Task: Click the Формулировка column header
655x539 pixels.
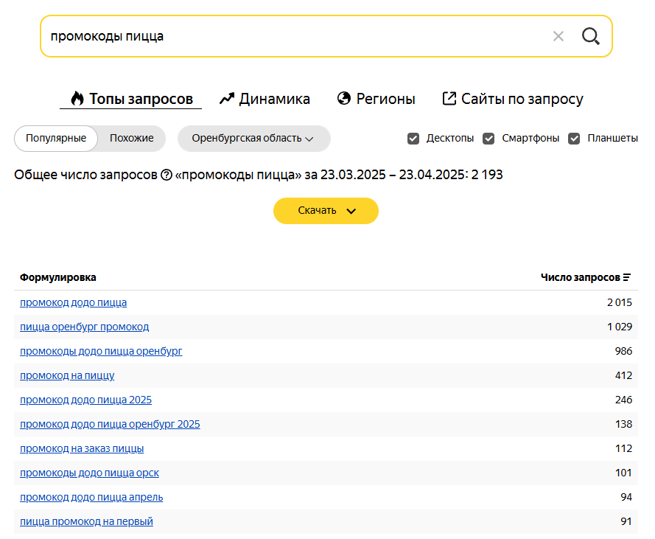Action: (58, 277)
